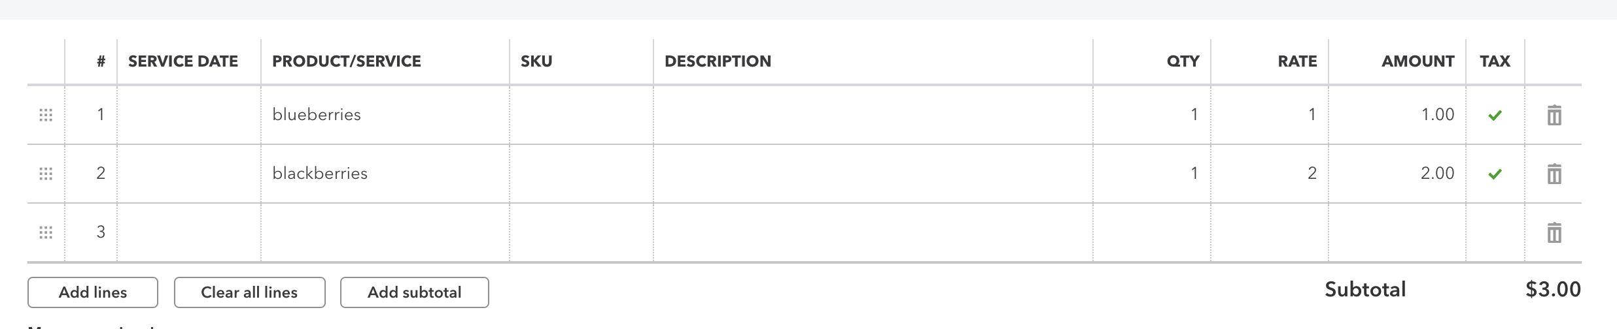Click trash icon on empty row 3
1617x329 pixels.
pyautogui.click(x=1554, y=233)
